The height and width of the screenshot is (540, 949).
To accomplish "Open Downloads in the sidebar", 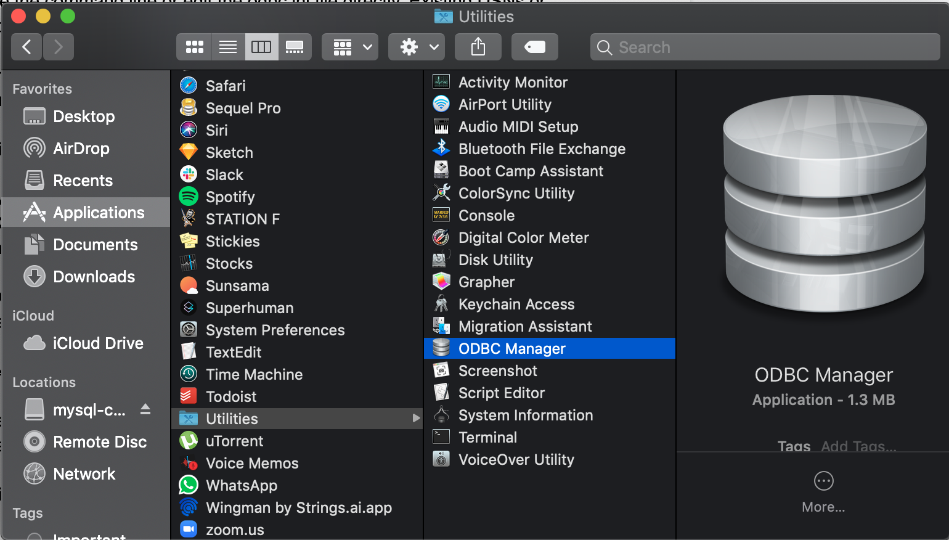I will (86, 277).
